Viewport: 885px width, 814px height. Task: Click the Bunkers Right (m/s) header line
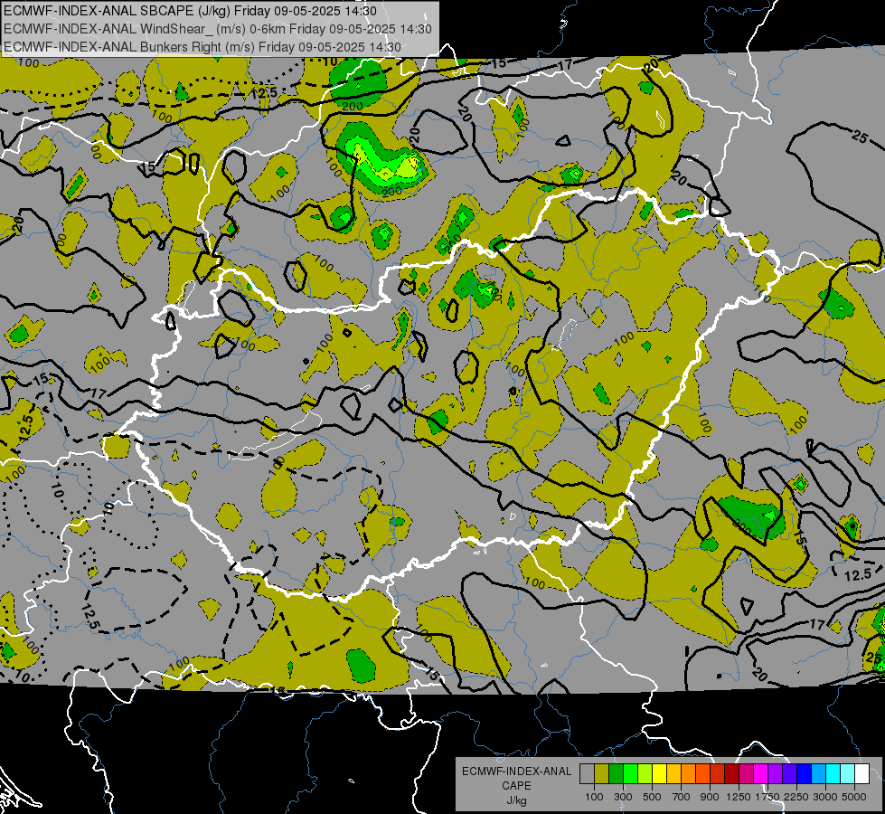202,47
